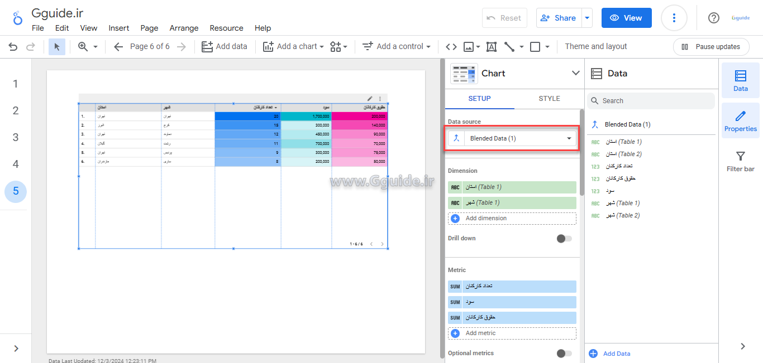Enable the Optional metrics switch
The image size is (763, 363).
[564, 353]
